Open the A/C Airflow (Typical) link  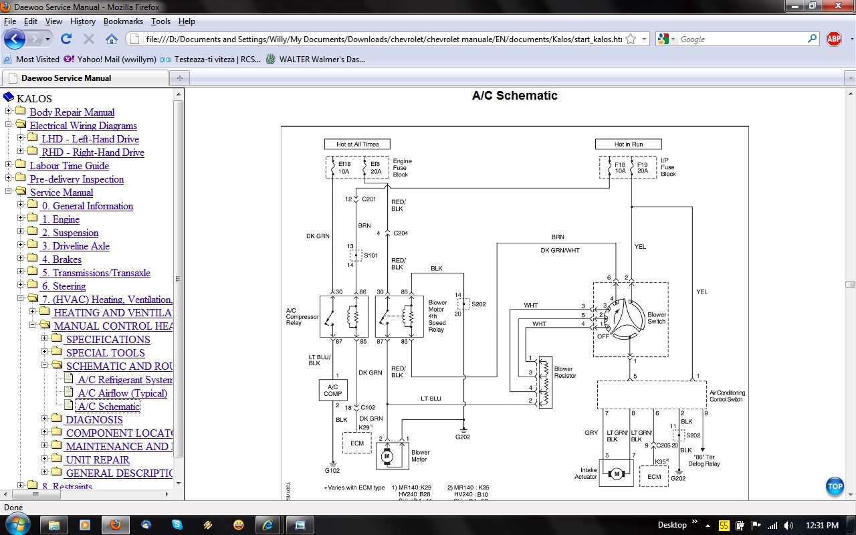(122, 393)
